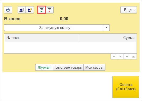Viewport: 142px width, 101px height.
Task: Switch to the Моя касса tab
Action: [94, 68]
